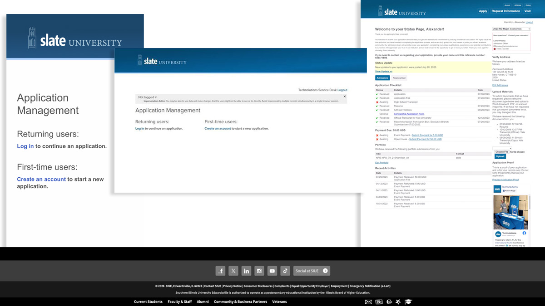Screen dimensions: 545x306
Task: Click the TikTok social icon
Action: tap(285, 271)
